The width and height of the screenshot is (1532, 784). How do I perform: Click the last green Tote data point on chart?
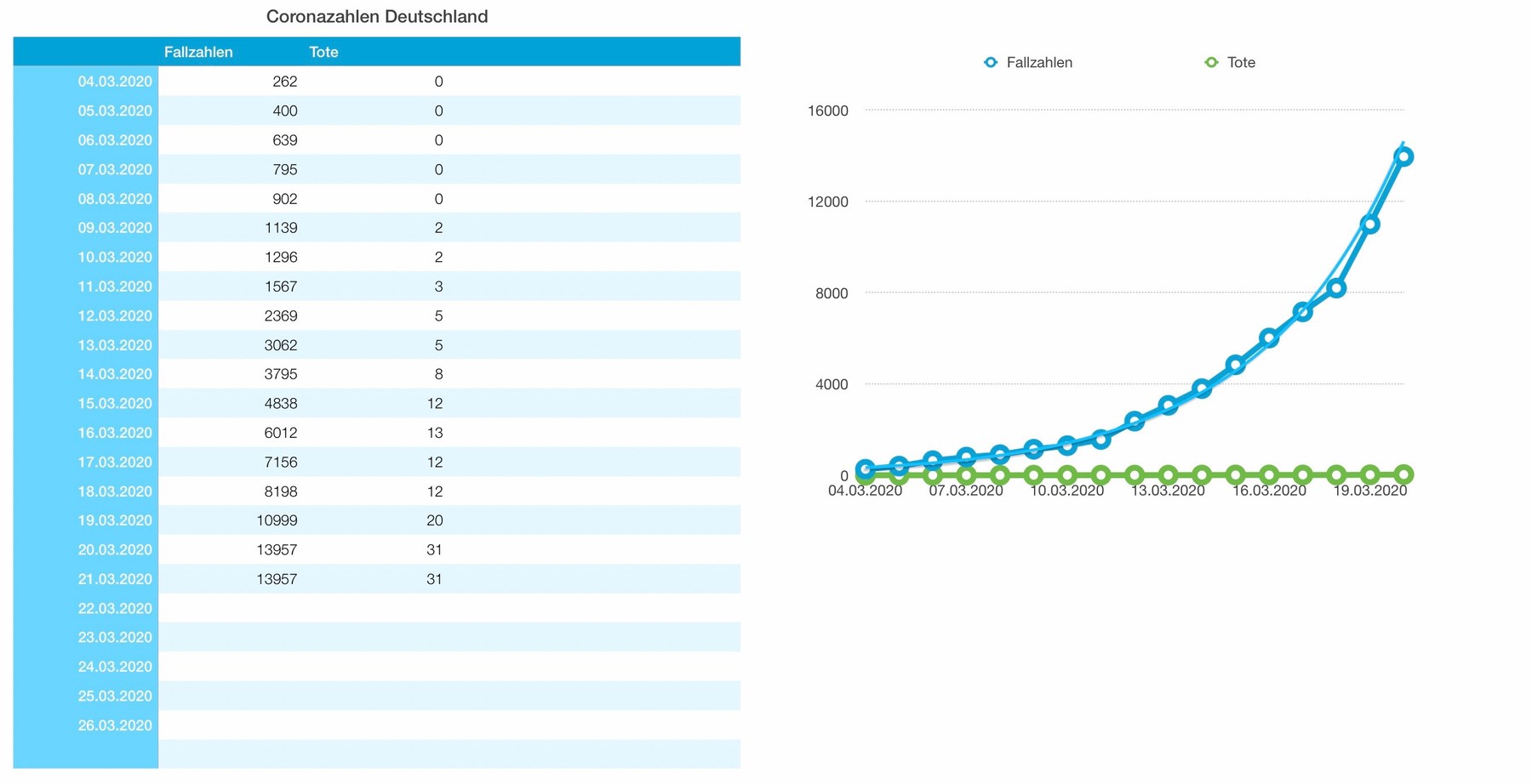coord(1403,474)
